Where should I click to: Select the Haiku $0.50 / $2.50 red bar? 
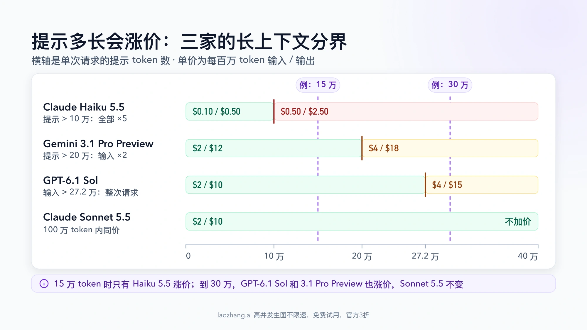pos(406,111)
